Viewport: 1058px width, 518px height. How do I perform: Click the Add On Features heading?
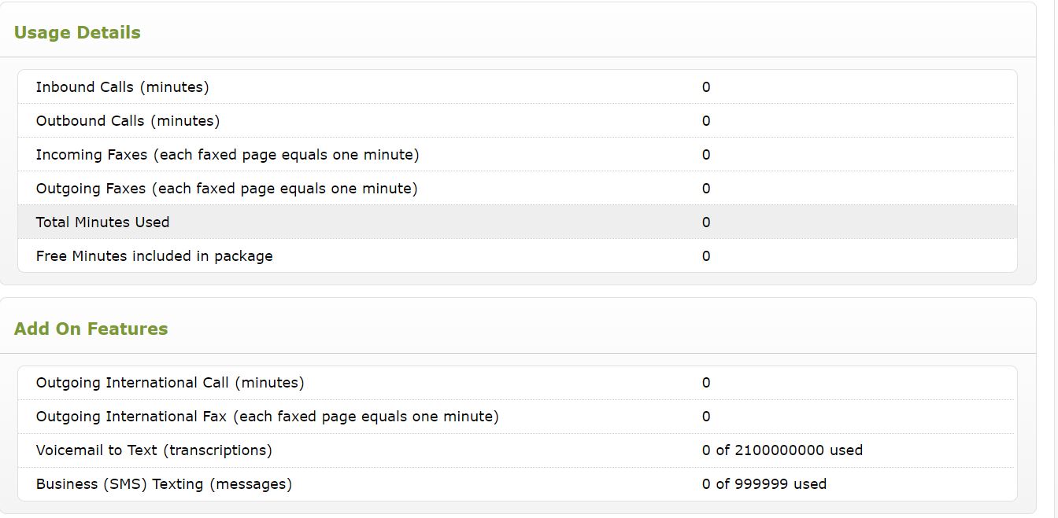[x=91, y=329]
